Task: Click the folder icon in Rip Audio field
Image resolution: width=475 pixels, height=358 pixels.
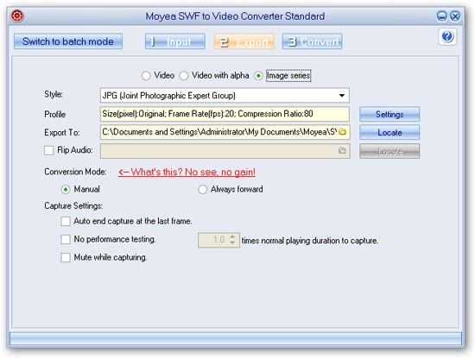Action: coord(342,150)
